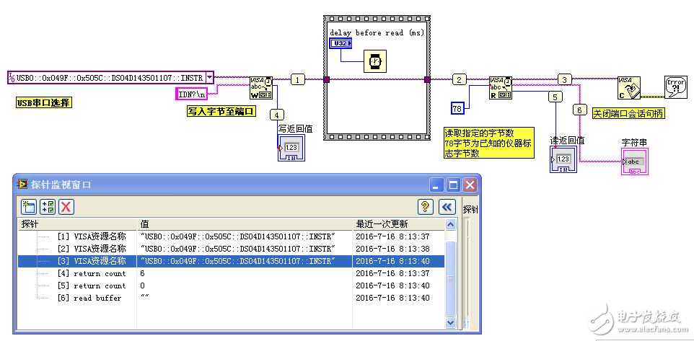Image resolution: width=694 pixels, height=341 pixels.
Task: Click the 写返回值 numeric indicator terminal
Action: (291, 147)
